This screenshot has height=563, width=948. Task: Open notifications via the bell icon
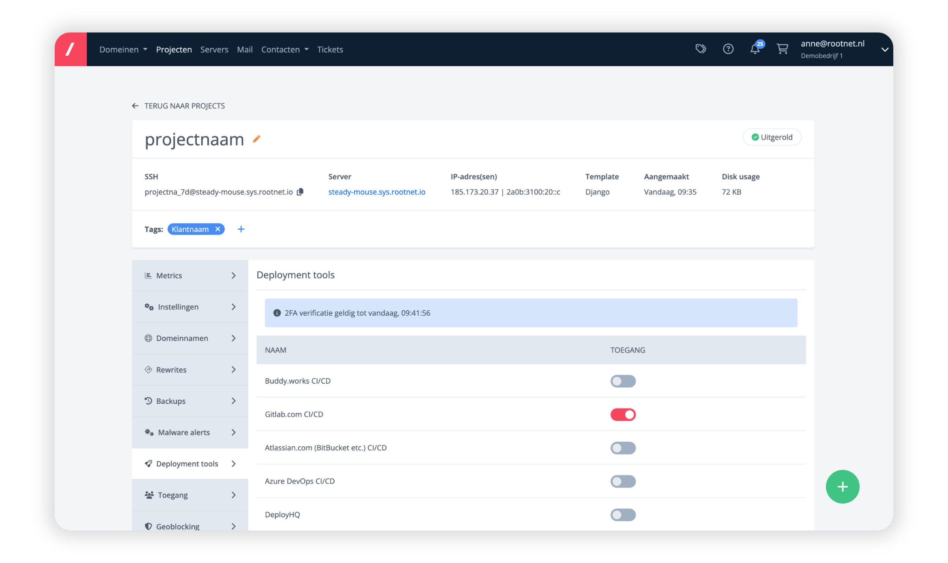coord(755,49)
